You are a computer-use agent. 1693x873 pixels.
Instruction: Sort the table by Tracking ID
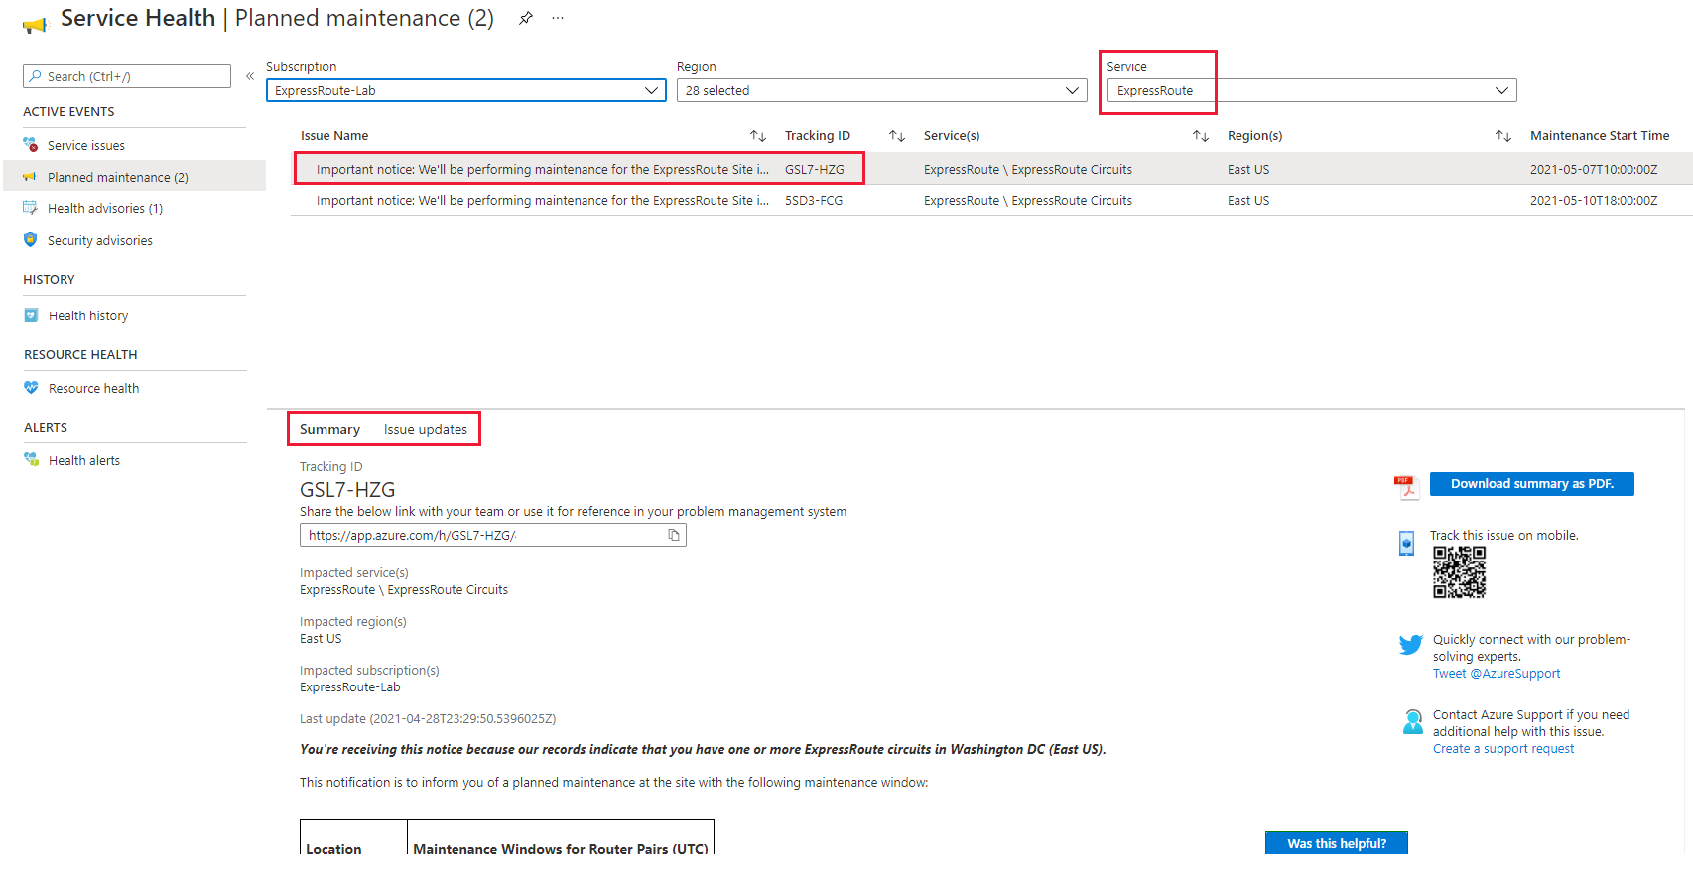(897, 136)
